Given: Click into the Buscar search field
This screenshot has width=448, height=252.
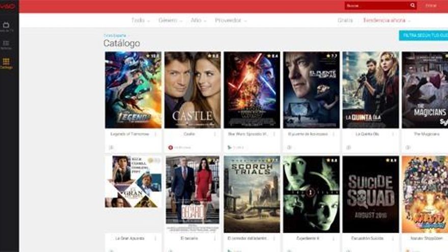Looking at the screenshot, I should point(376,6).
